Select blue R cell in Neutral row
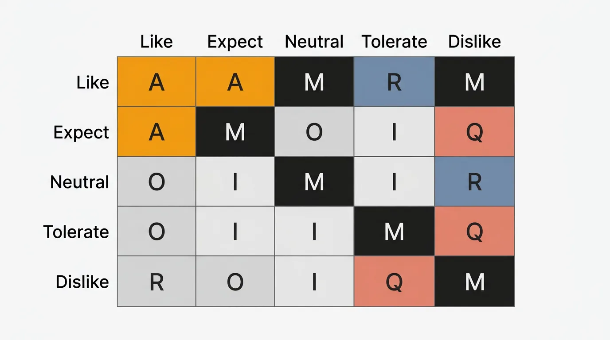This screenshot has width=610, height=340. [474, 182]
